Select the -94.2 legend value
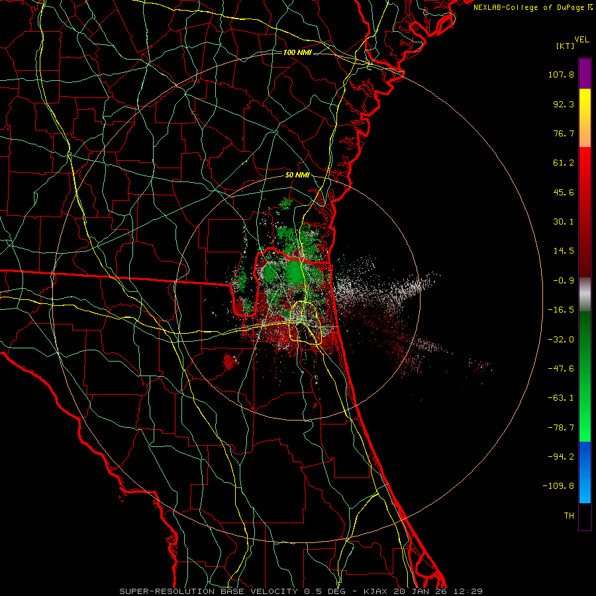Viewport: 596px width, 596px height. click(x=561, y=457)
